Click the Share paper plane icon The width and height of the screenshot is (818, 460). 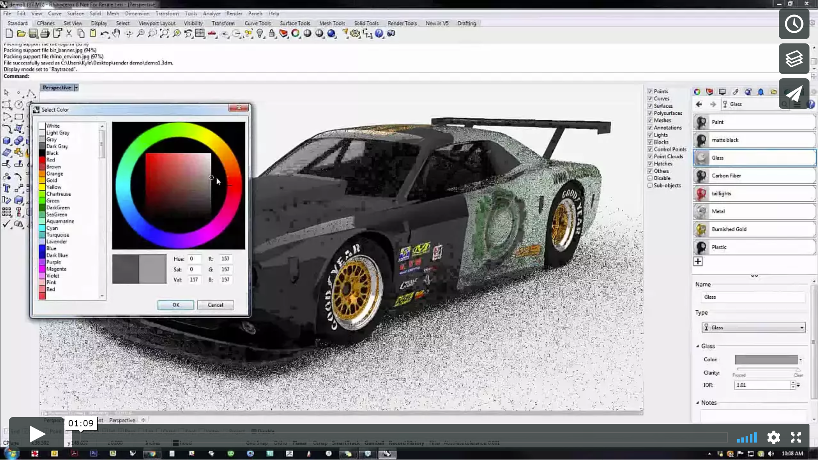[x=794, y=94]
